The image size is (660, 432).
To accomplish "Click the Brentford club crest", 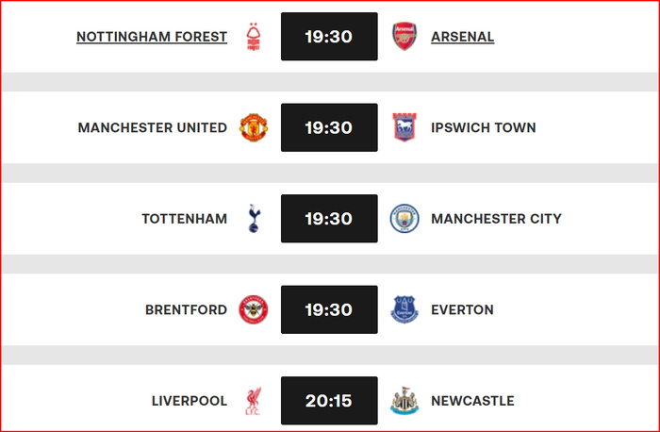I will pyautogui.click(x=253, y=309).
